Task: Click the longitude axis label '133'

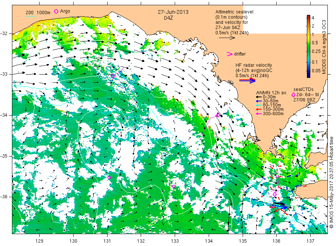Action: click(x=175, y=241)
